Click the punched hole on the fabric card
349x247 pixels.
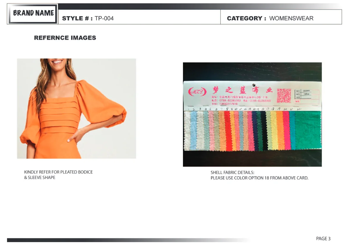(253, 84)
